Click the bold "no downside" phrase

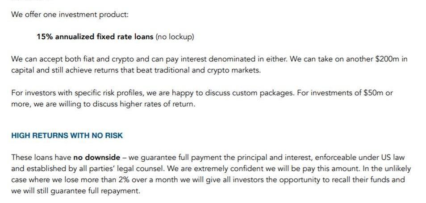(x=97, y=158)
